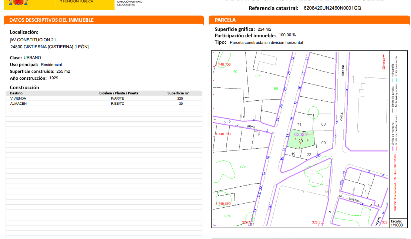Click the 'Participación del inmueble:' label
Screen dimensions: 411x239
245,36
